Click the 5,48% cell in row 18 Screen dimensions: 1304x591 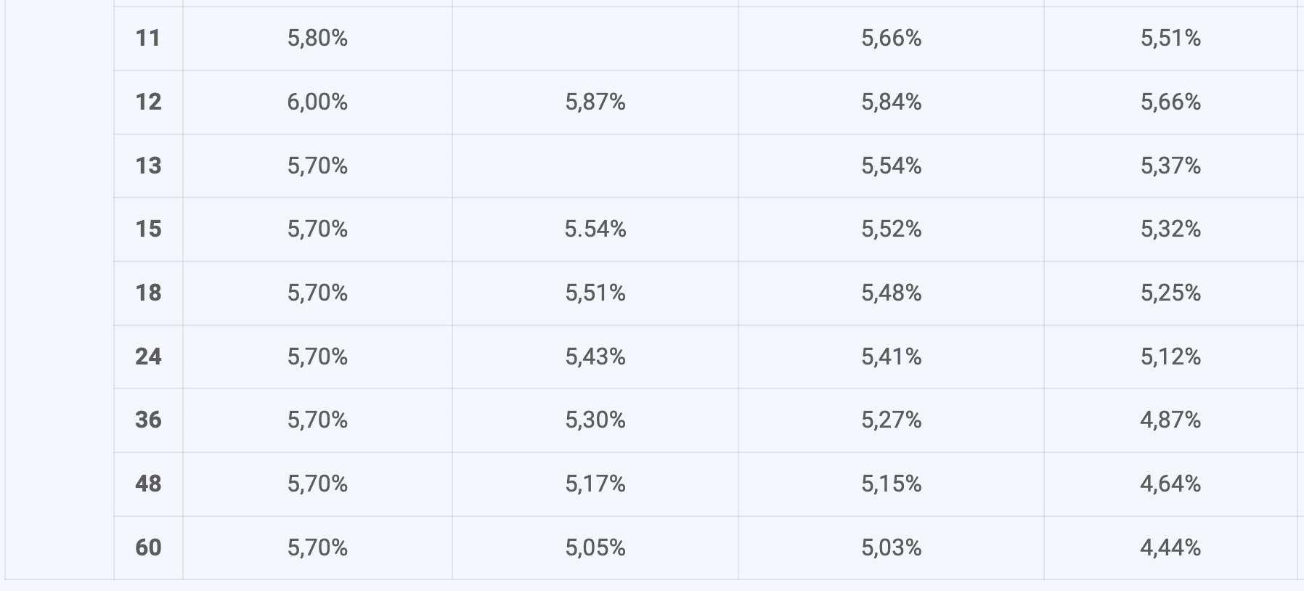pos(892,293)
